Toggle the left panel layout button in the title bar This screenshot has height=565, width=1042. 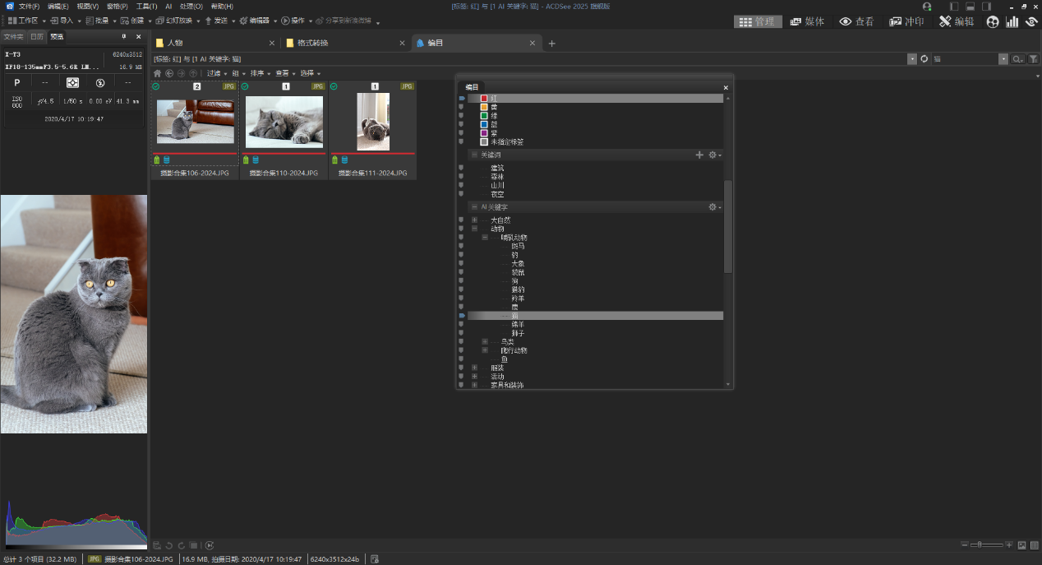coord(953,7)
